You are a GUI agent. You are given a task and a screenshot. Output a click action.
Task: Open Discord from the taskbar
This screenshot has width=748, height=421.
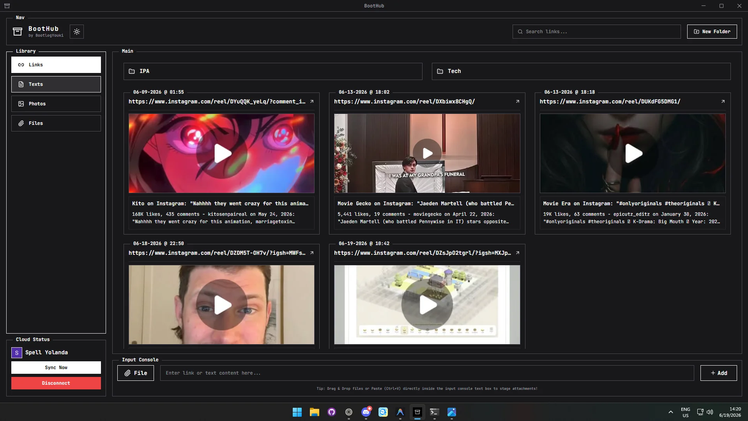[366, 412]
